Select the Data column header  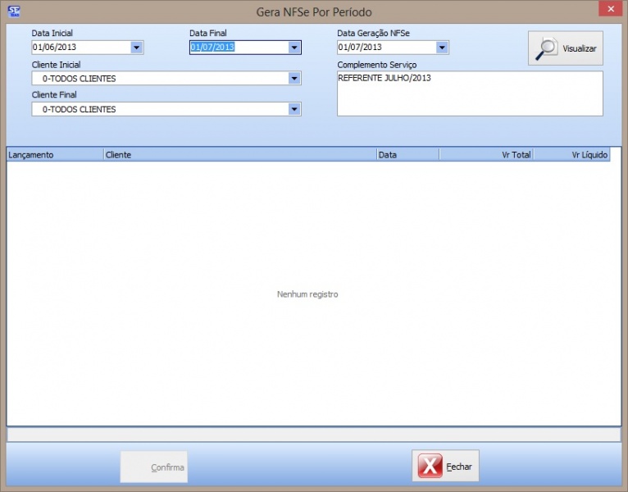407,154
